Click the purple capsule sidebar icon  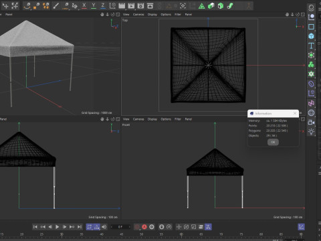tap(311, 84)
